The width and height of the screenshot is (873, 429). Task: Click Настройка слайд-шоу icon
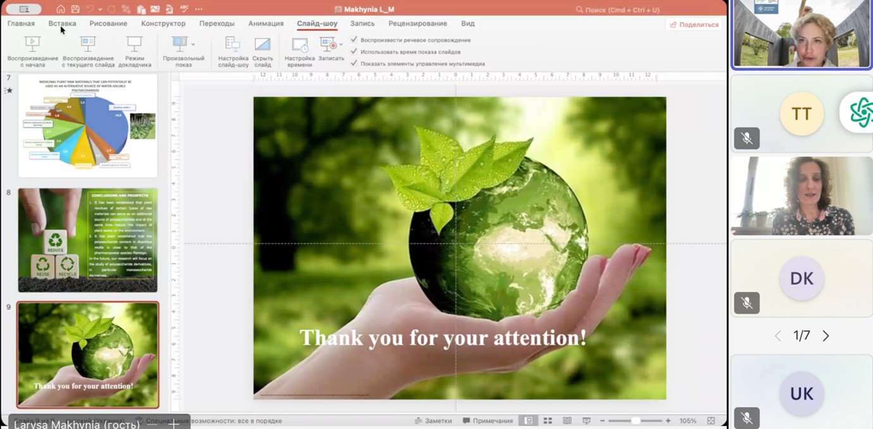tap(233, 44)
